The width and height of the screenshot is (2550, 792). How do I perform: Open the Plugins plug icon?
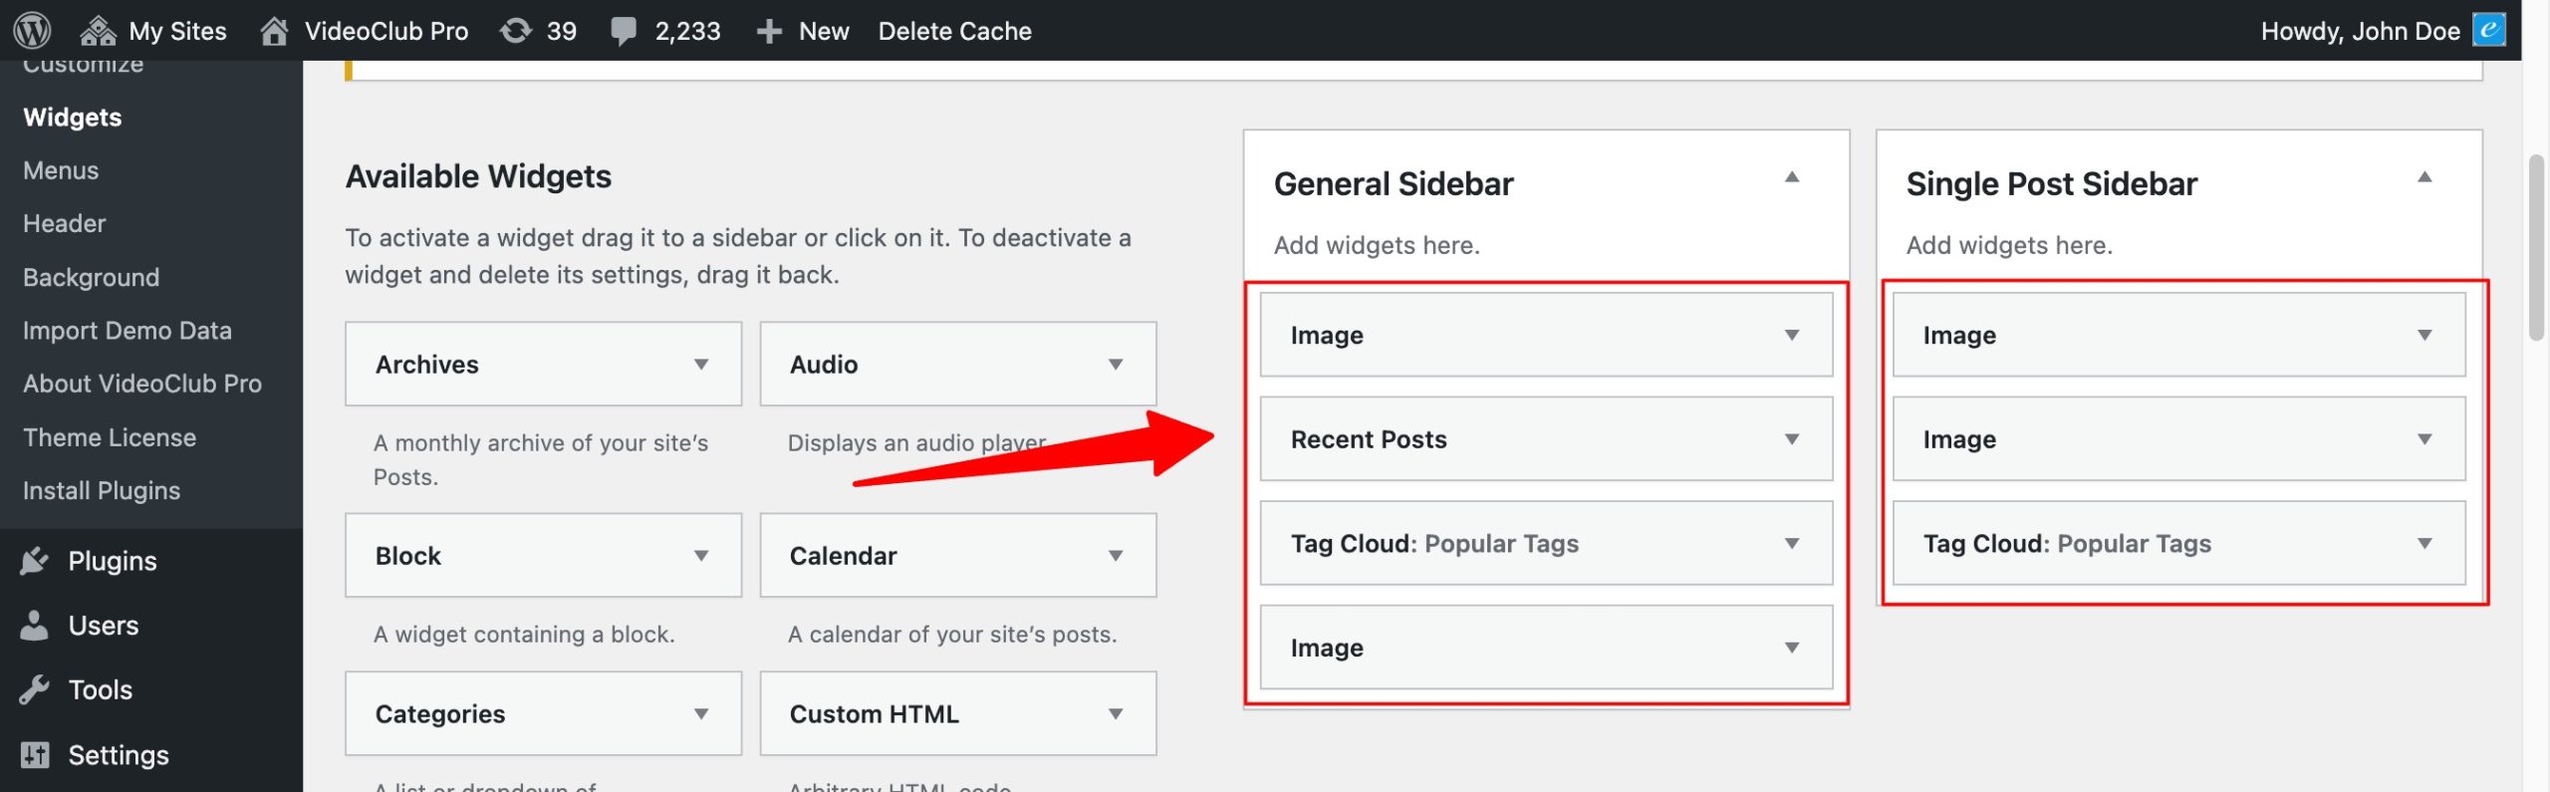[x=35, y=561]
